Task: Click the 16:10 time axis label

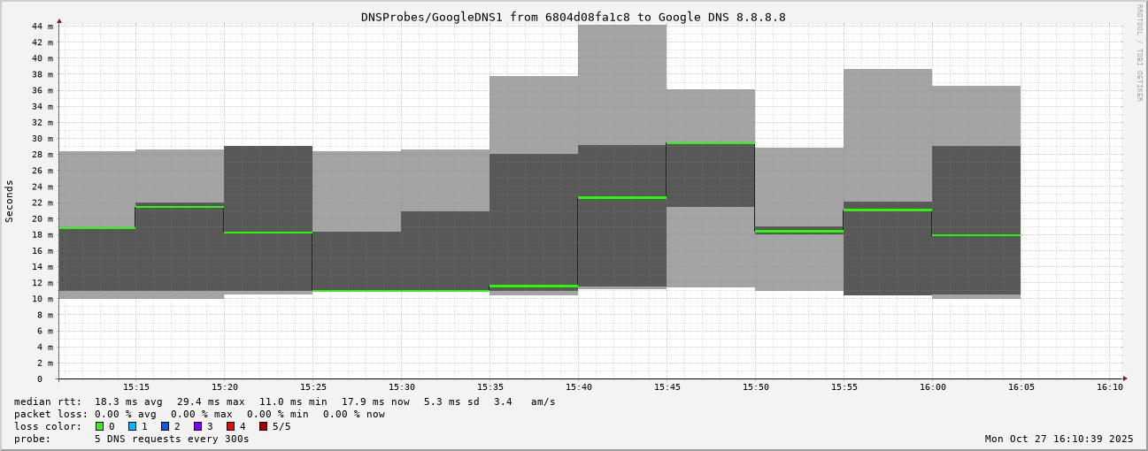Action: pyautogui.click(x=1110, y=387)
